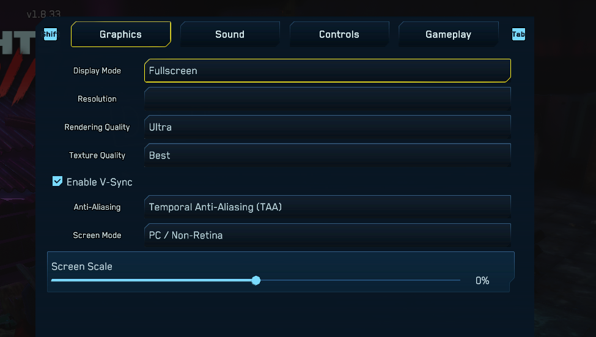Viewport: 596px width, 337px height.
Task: Switch to the Controls tab
Action: click(x=339, y=34)
